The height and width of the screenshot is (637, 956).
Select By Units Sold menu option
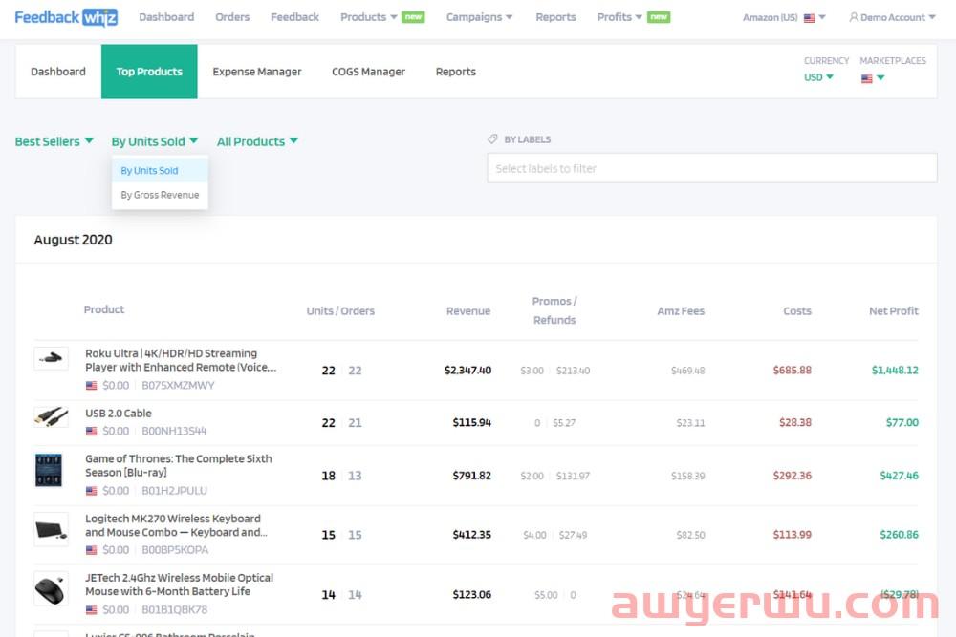click(149, 171)
